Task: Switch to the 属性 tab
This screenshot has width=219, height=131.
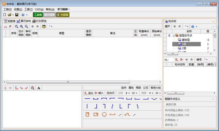Action: pos(131,88)
